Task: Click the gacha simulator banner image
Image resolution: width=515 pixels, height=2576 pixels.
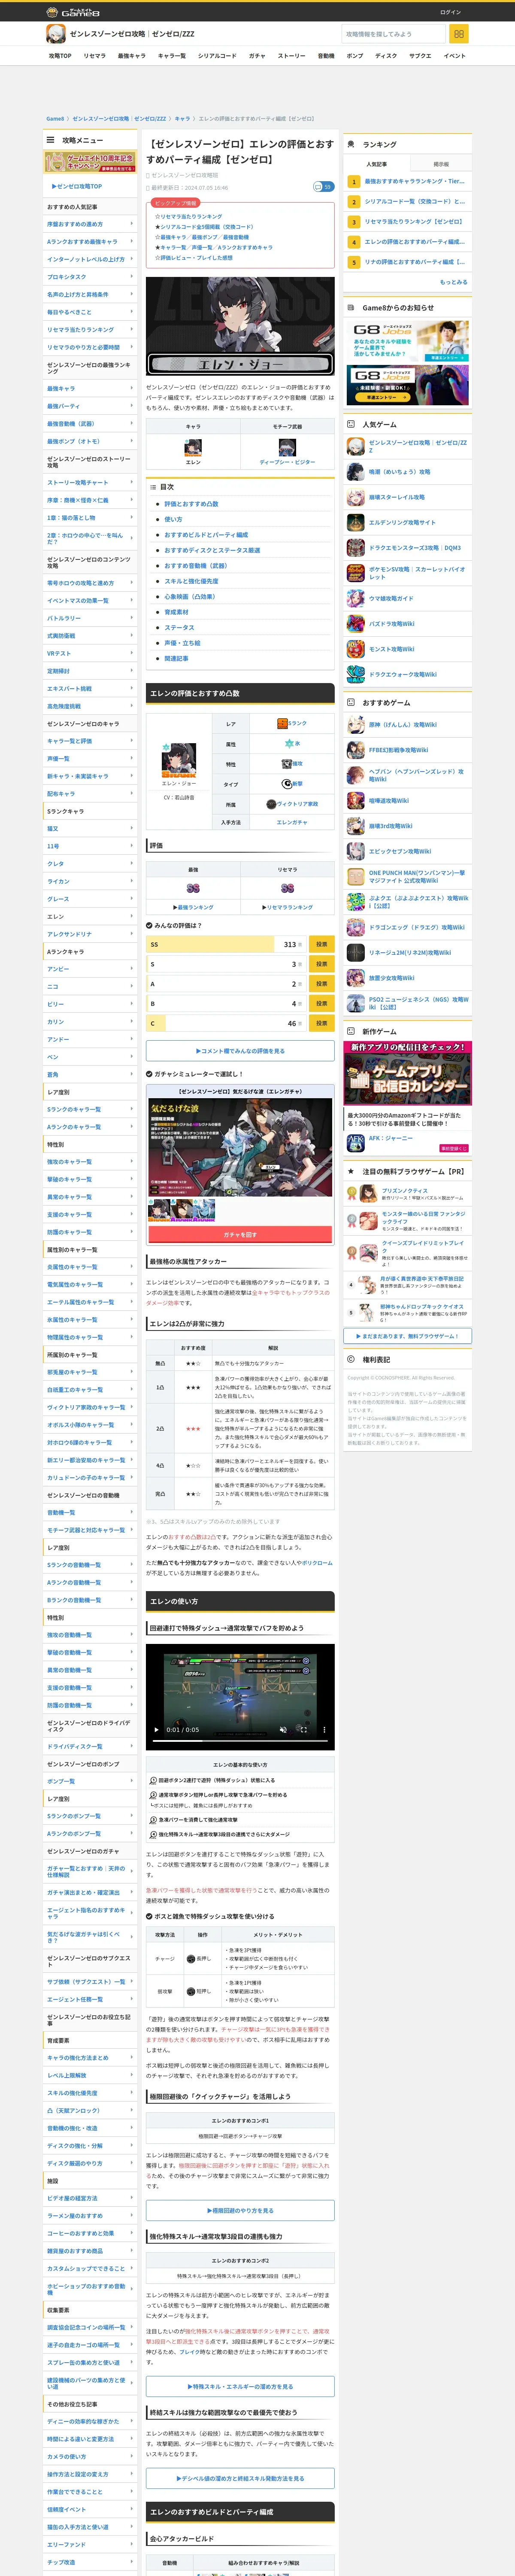Action: [x=240, y=1148]
